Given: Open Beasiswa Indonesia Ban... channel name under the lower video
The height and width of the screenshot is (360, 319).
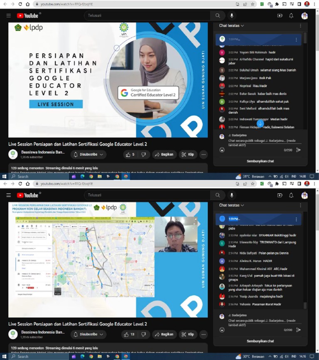Looking at the screenshot, I should [x=43, y=332].
